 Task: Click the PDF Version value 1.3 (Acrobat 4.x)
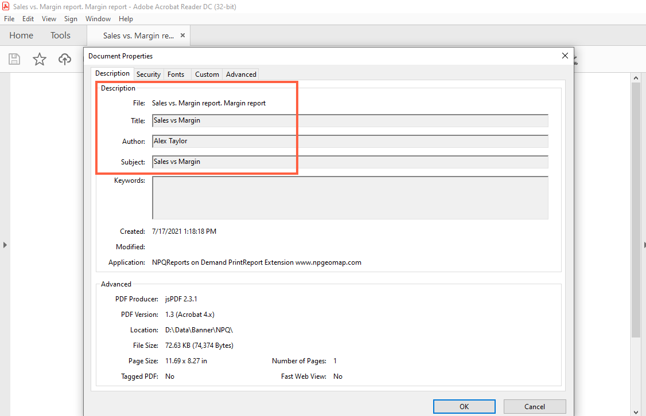coord(190,315)
